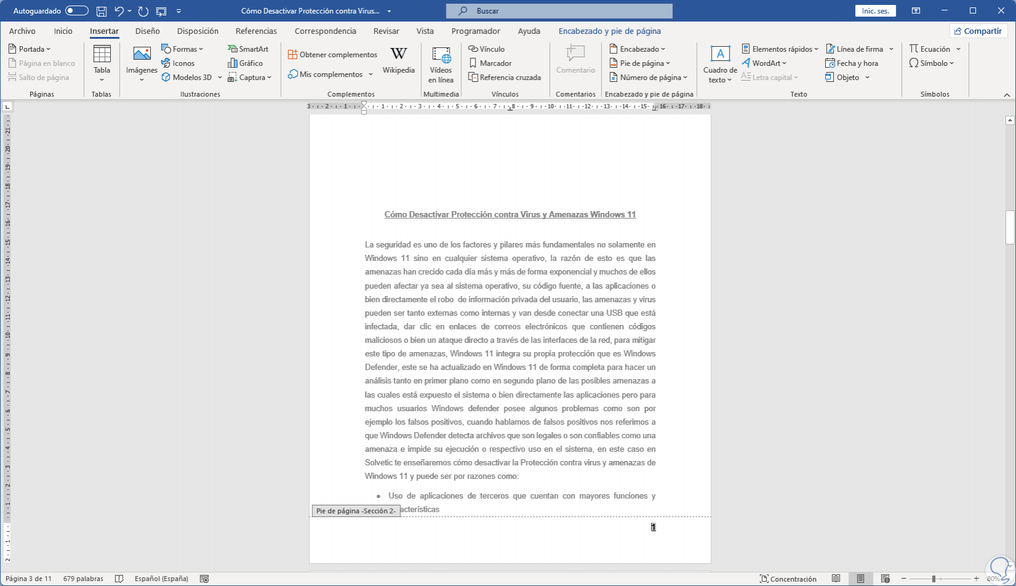The image size is (1016, 586).
Task: Insert WordArt text
Action: (764, 63)
